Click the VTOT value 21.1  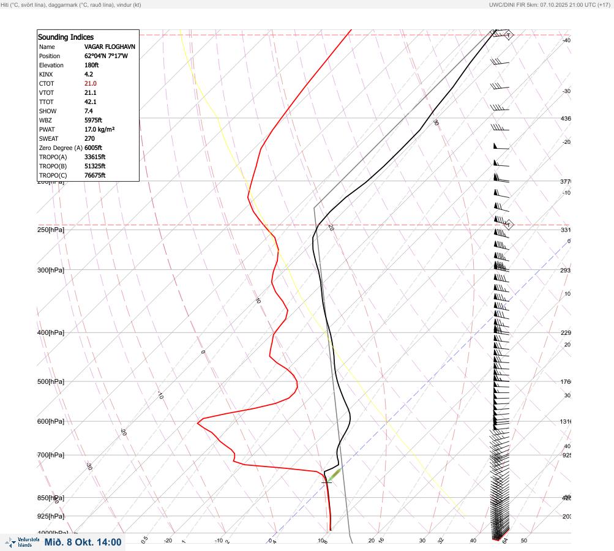coord(91,93)
